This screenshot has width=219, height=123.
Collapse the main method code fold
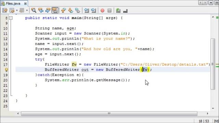(x=11, y=18)
